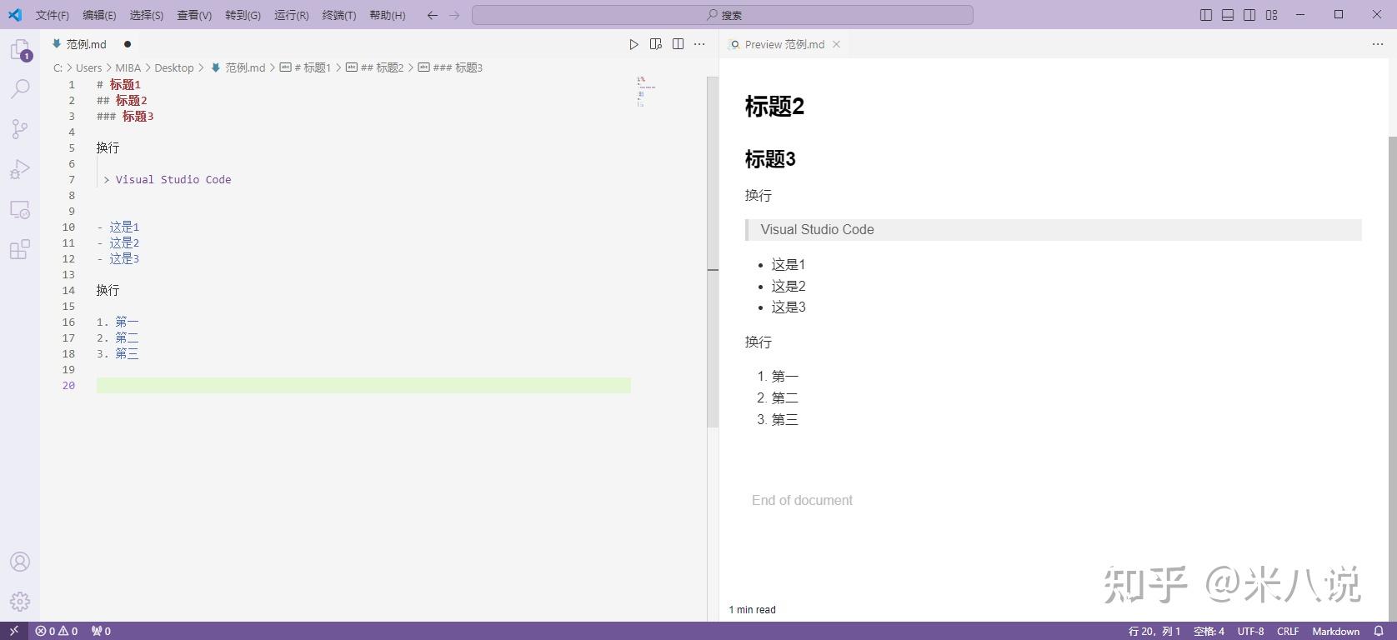Open notifications bell icon
This screenshot has height=640, width=1397.
[x=1379, y=631]
